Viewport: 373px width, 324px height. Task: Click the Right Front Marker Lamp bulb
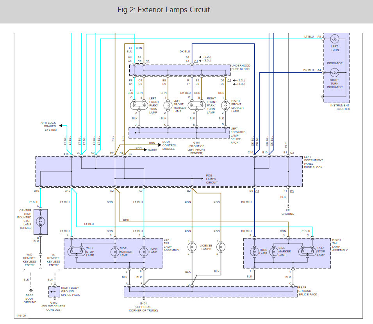click(x=225, y=105)
